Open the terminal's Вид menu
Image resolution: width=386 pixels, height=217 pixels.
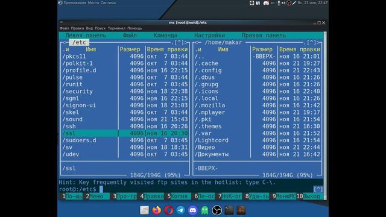(89, 28)
